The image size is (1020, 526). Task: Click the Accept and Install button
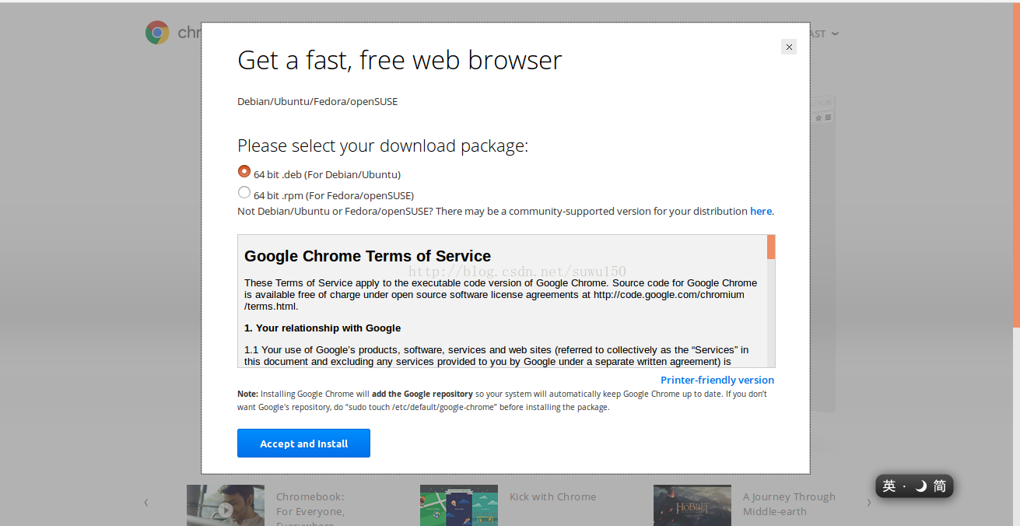[303, 444]
